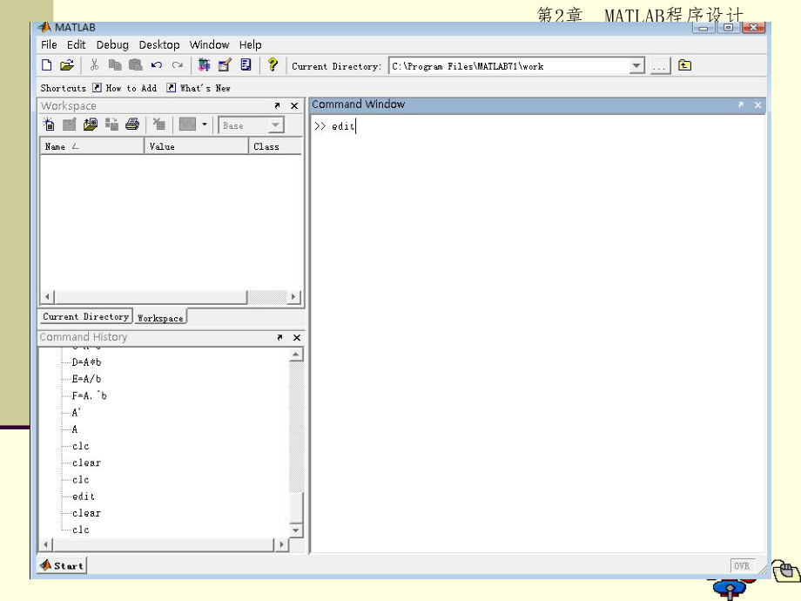Image resolution: width=801 pixels, height=601 pixels.
Task: Expand the Current Directory path dropdown
Action: 636,66
